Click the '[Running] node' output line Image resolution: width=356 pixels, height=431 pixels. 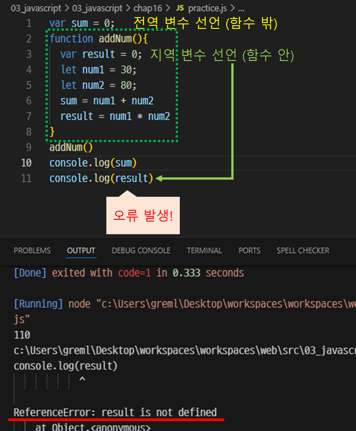pyautogui.click(x=185, y=304)
